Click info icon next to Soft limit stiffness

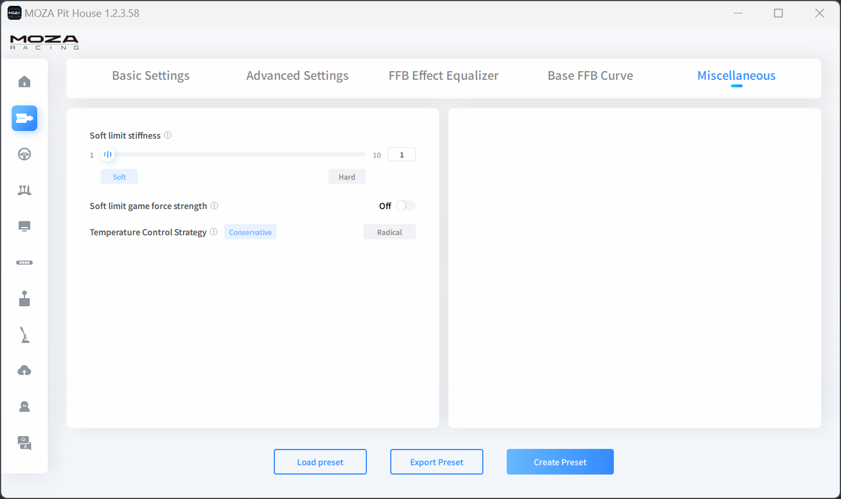pos(168,135)
